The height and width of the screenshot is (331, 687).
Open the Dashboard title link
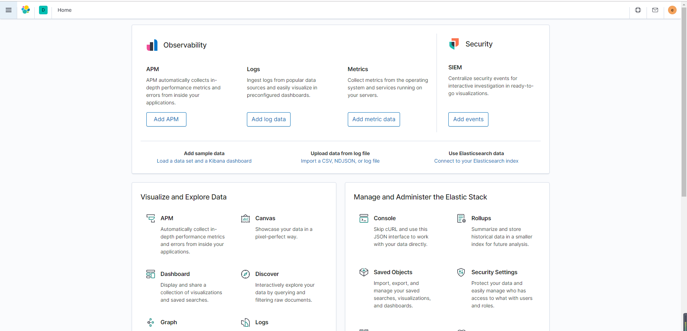pos(175,274)
